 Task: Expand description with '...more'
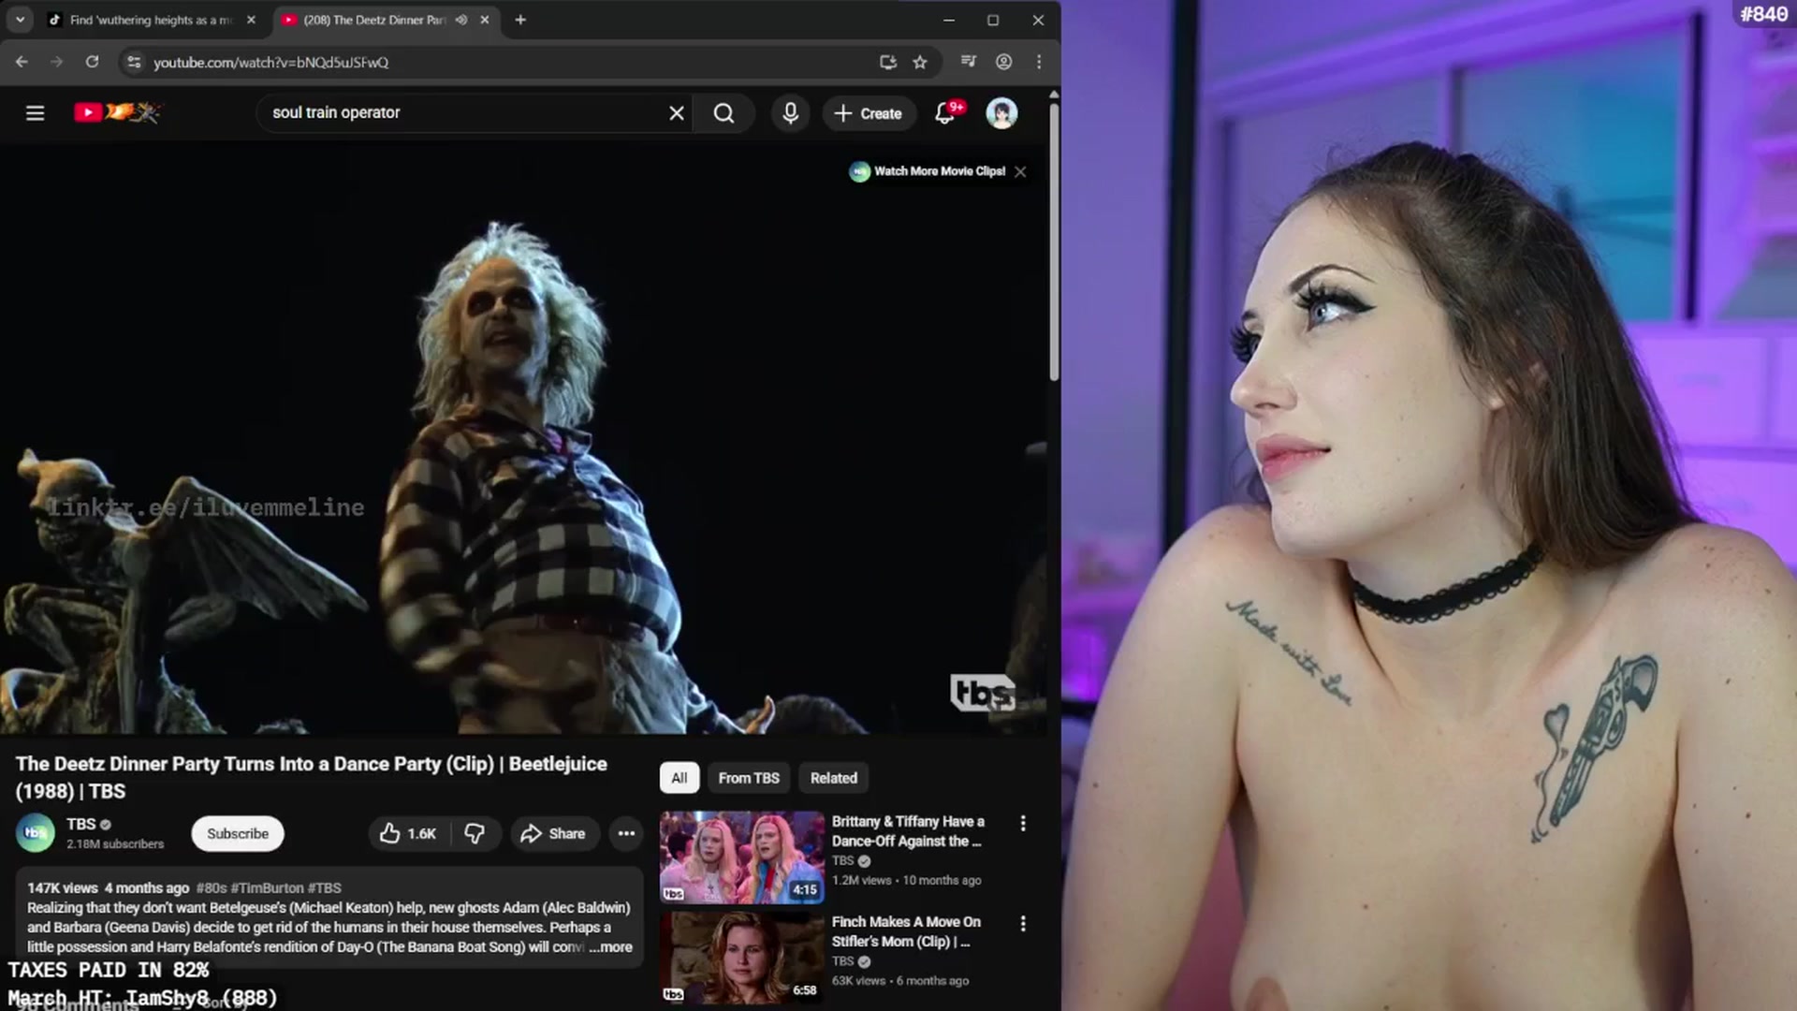tap(610, 946)
